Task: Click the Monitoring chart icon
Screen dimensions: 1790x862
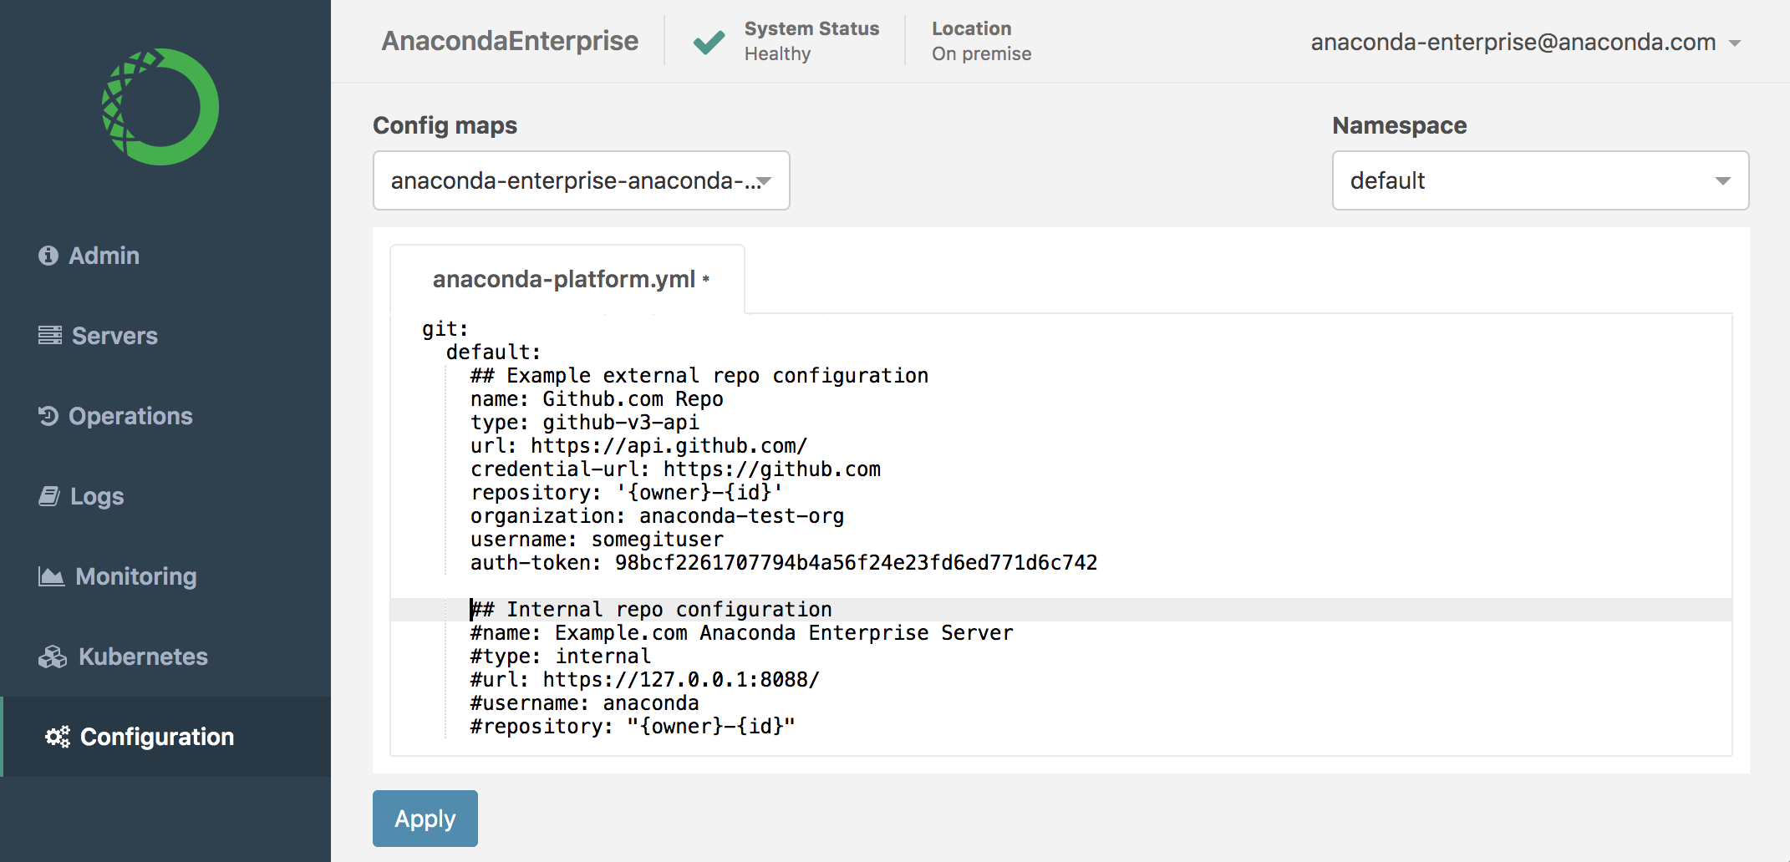Action: 51,576
